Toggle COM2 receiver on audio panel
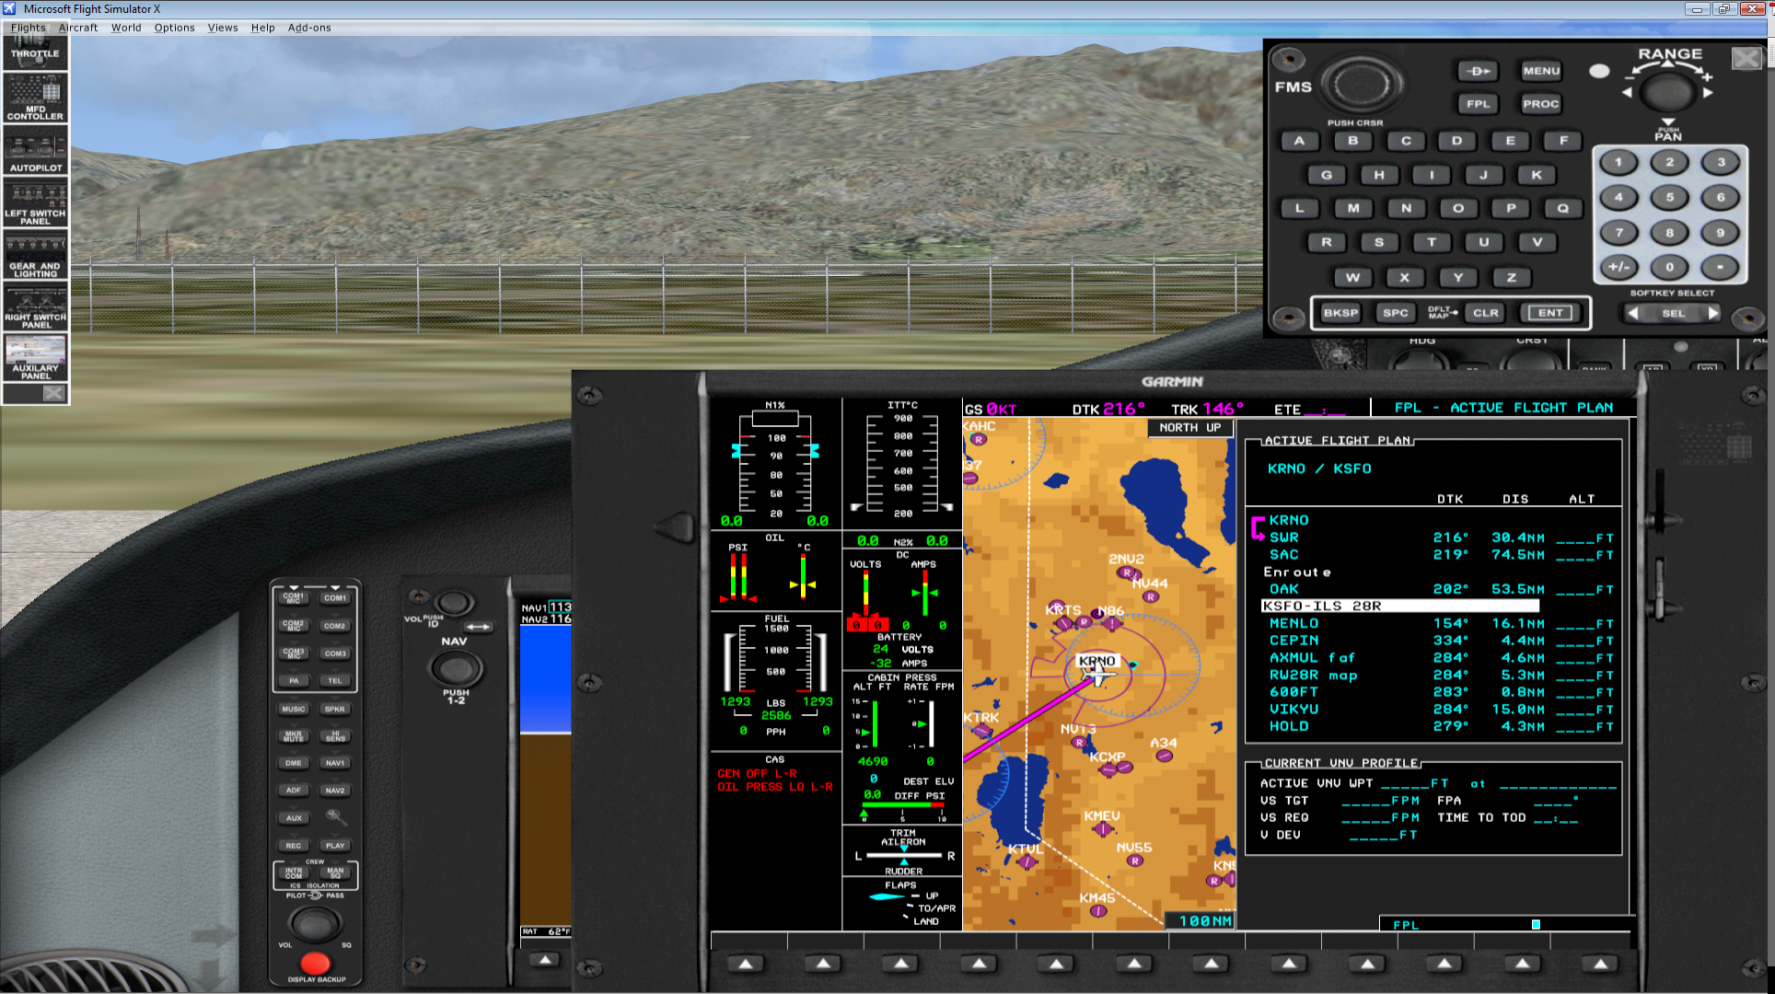This screenshot has height=994, width=1775. 334,626
